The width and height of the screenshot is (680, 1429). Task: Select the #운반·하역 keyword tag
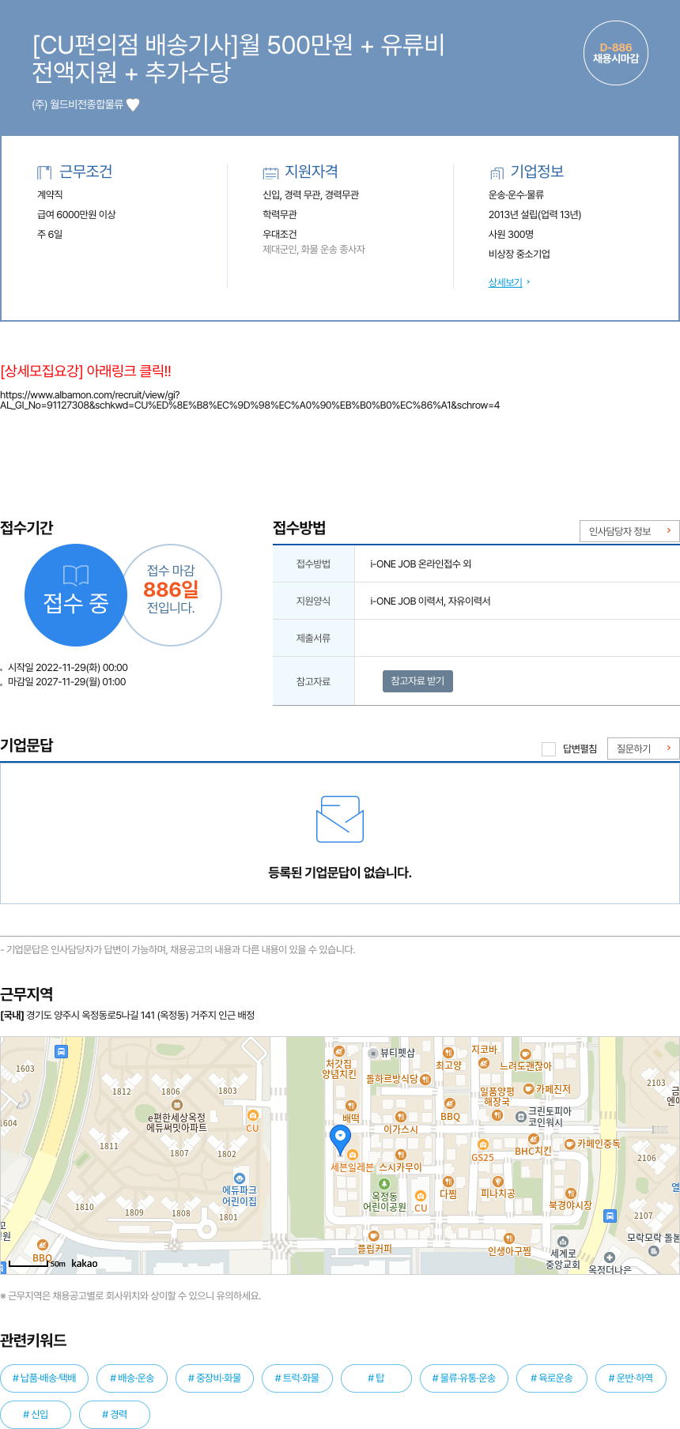point(631,1378)
